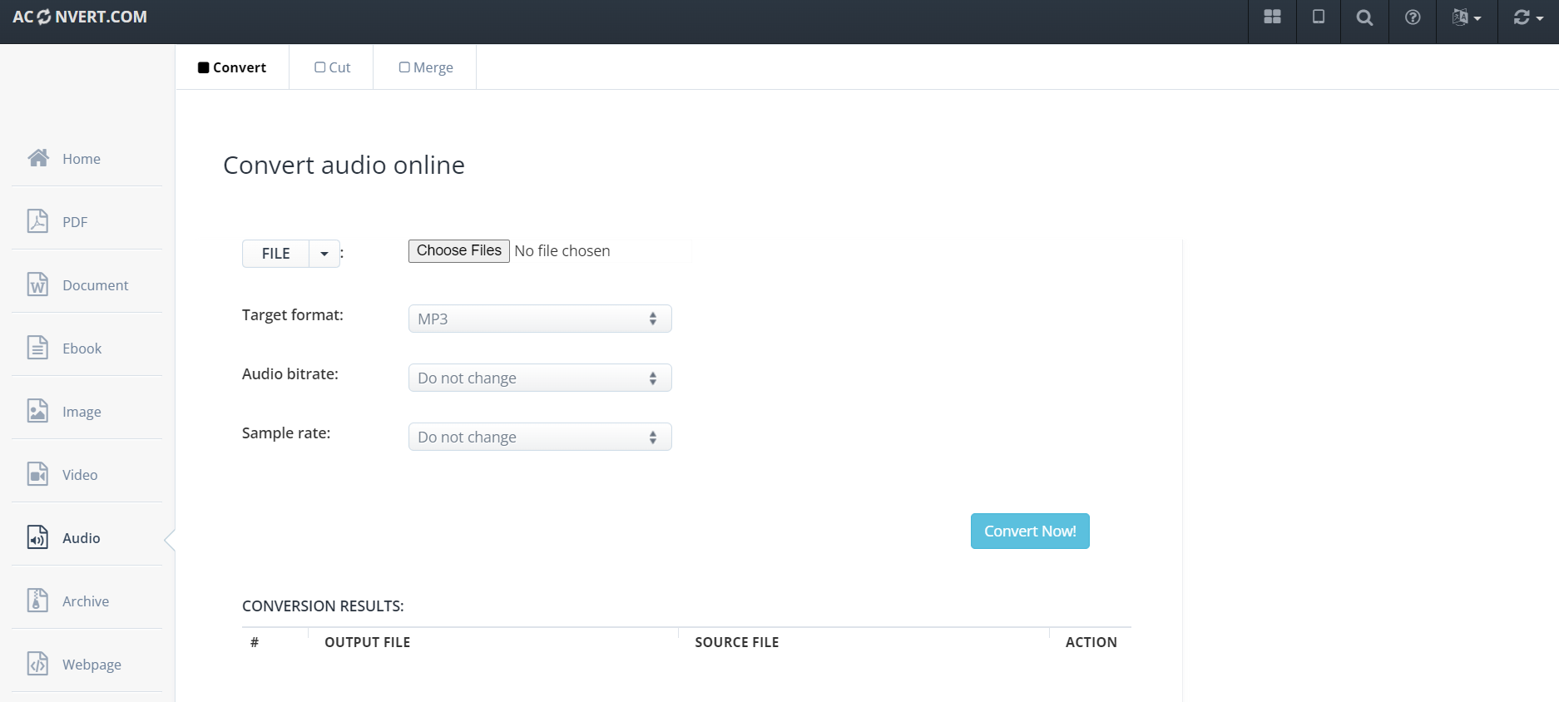Open the language translation menu
The image size is (1559, 702).
pyautogui.click(x=1466, y=17)
